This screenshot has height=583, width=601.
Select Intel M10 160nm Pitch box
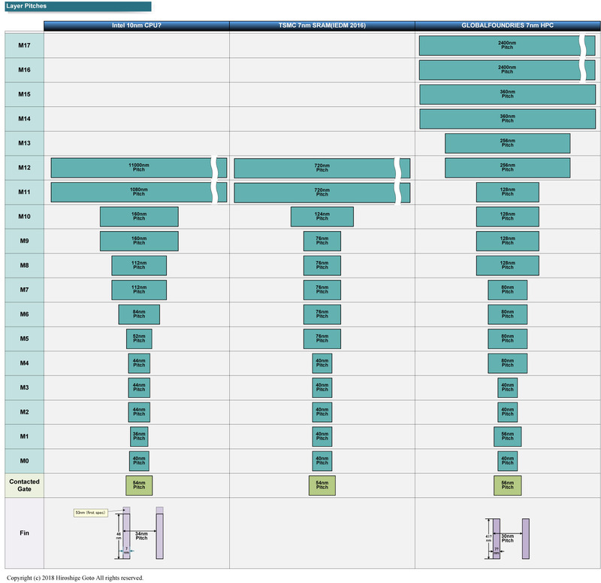(139, 217)
